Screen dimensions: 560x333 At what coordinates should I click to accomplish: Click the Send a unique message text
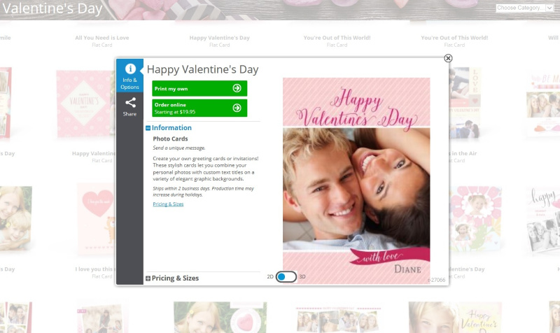point(179,148)
